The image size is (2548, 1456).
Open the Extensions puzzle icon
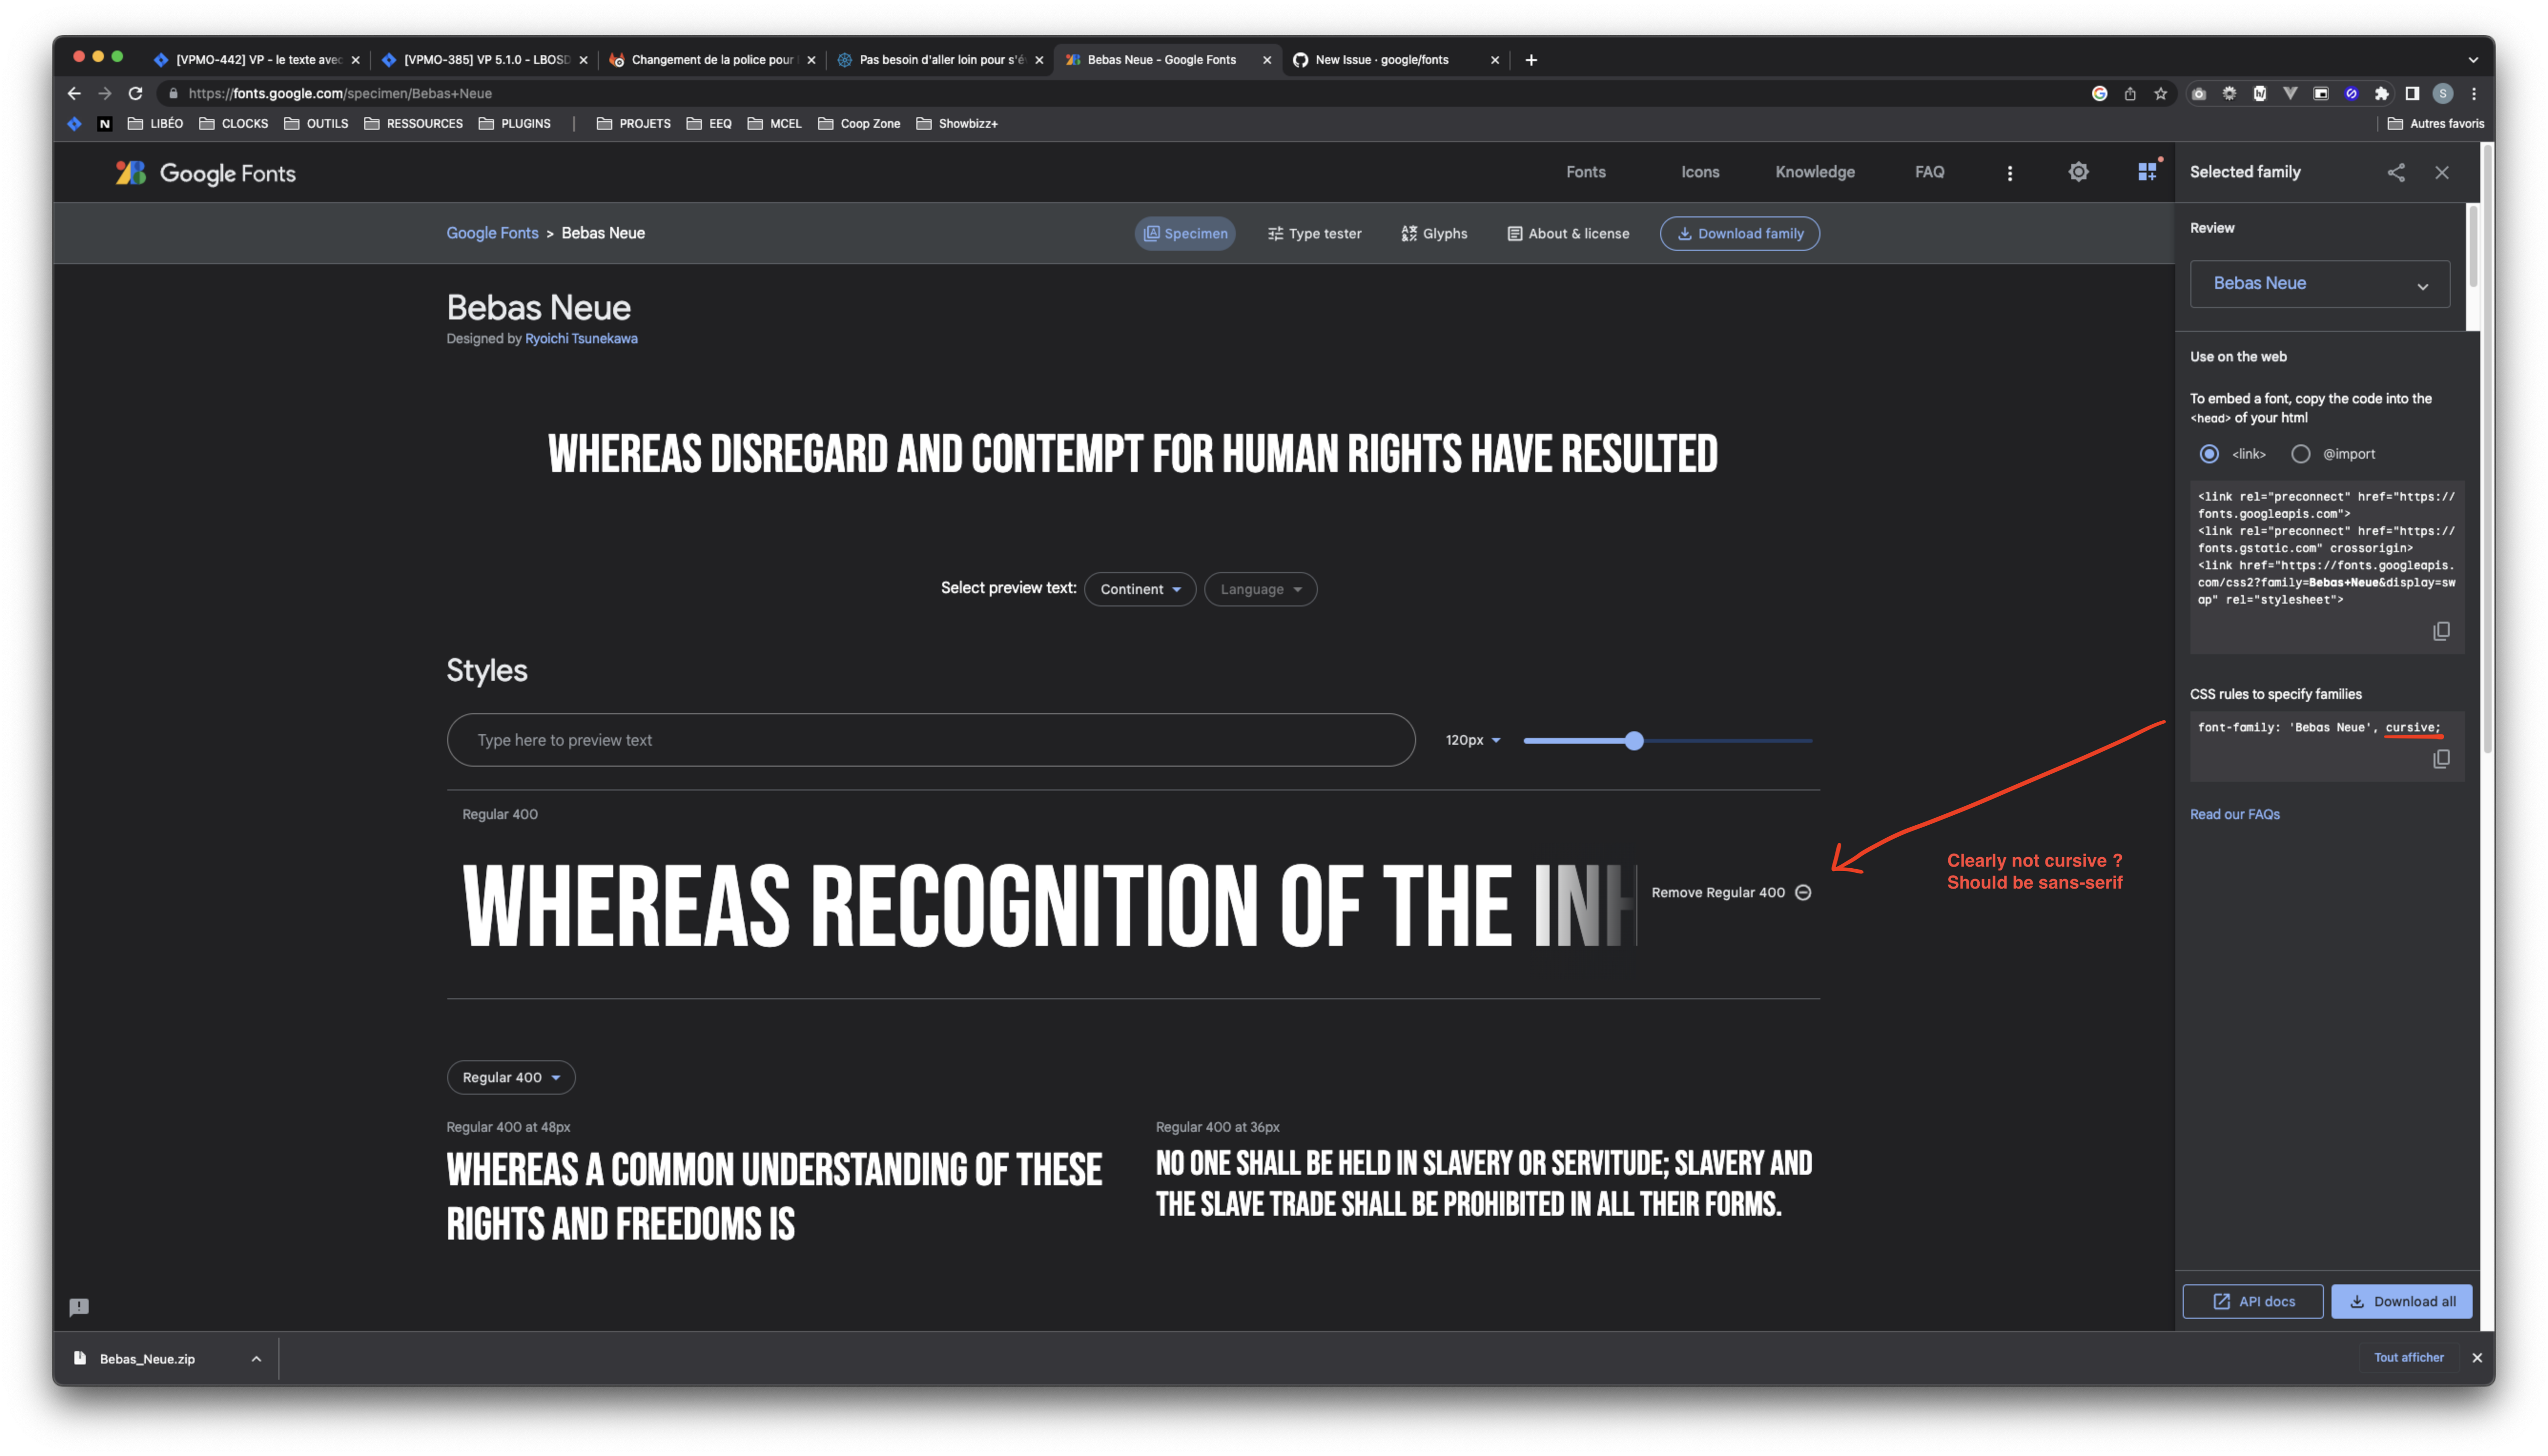(2382, 94)
